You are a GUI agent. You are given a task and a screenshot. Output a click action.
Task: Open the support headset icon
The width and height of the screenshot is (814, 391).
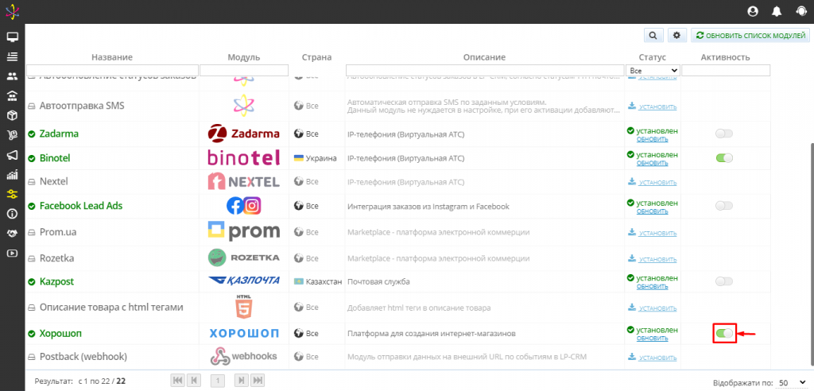[801, 11]
